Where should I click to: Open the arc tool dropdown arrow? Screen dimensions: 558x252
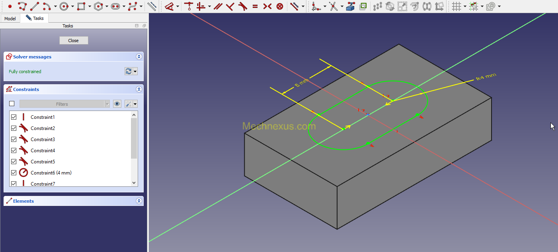(55, 6)
